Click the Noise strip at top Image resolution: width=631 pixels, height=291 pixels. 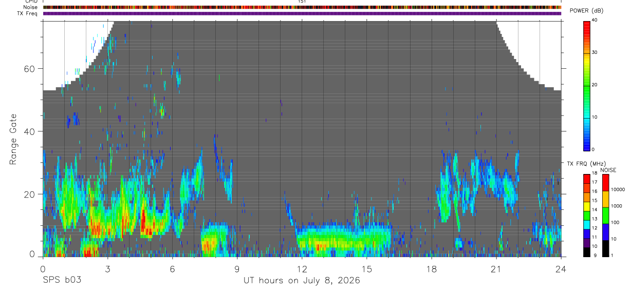point(302,7)
